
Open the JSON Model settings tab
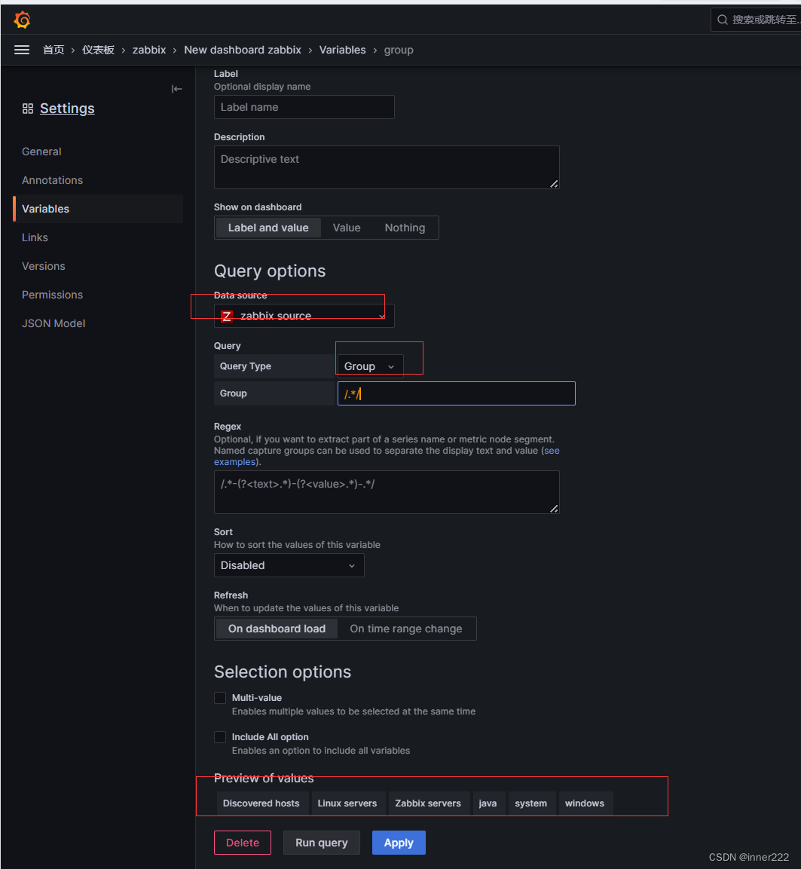click(x=54, y=323)
